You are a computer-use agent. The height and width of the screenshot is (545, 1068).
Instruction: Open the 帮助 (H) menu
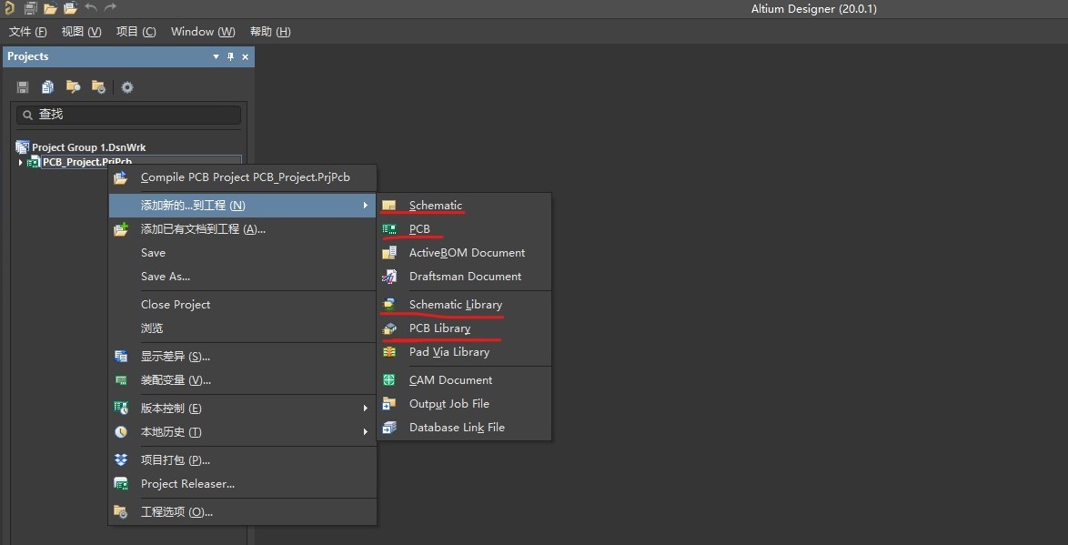[269, 31]
